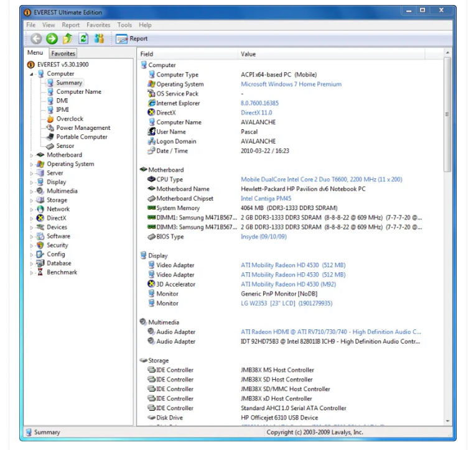The height and width of the screenshot is (450, 476).
Task: Open the Tools menu
Action: 124,25
